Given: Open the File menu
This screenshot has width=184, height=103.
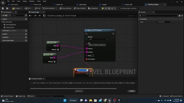Looking at the screenshot, I should [x=8, y=1].
